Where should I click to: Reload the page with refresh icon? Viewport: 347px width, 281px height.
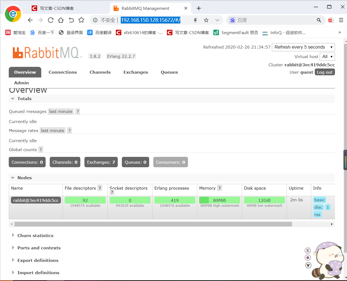[51, 20]
